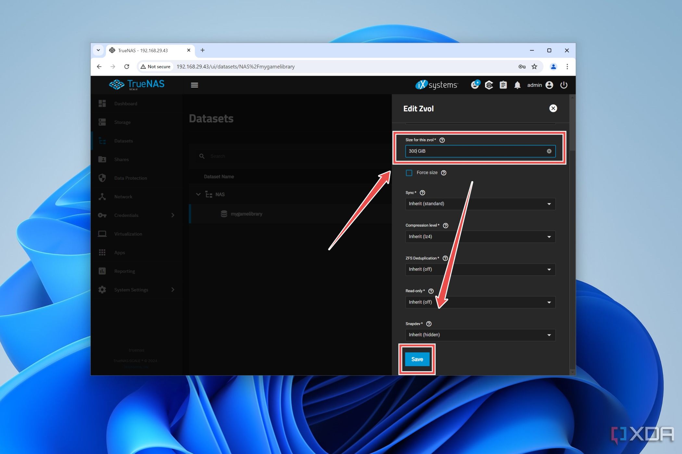Screen dimensions: 682x454
Task: Click the Save button
Action: 417,359
